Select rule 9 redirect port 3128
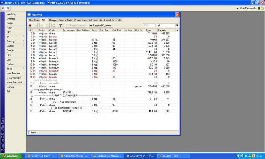Viewport: 265px width, 159px height. [x=103, y=61]
